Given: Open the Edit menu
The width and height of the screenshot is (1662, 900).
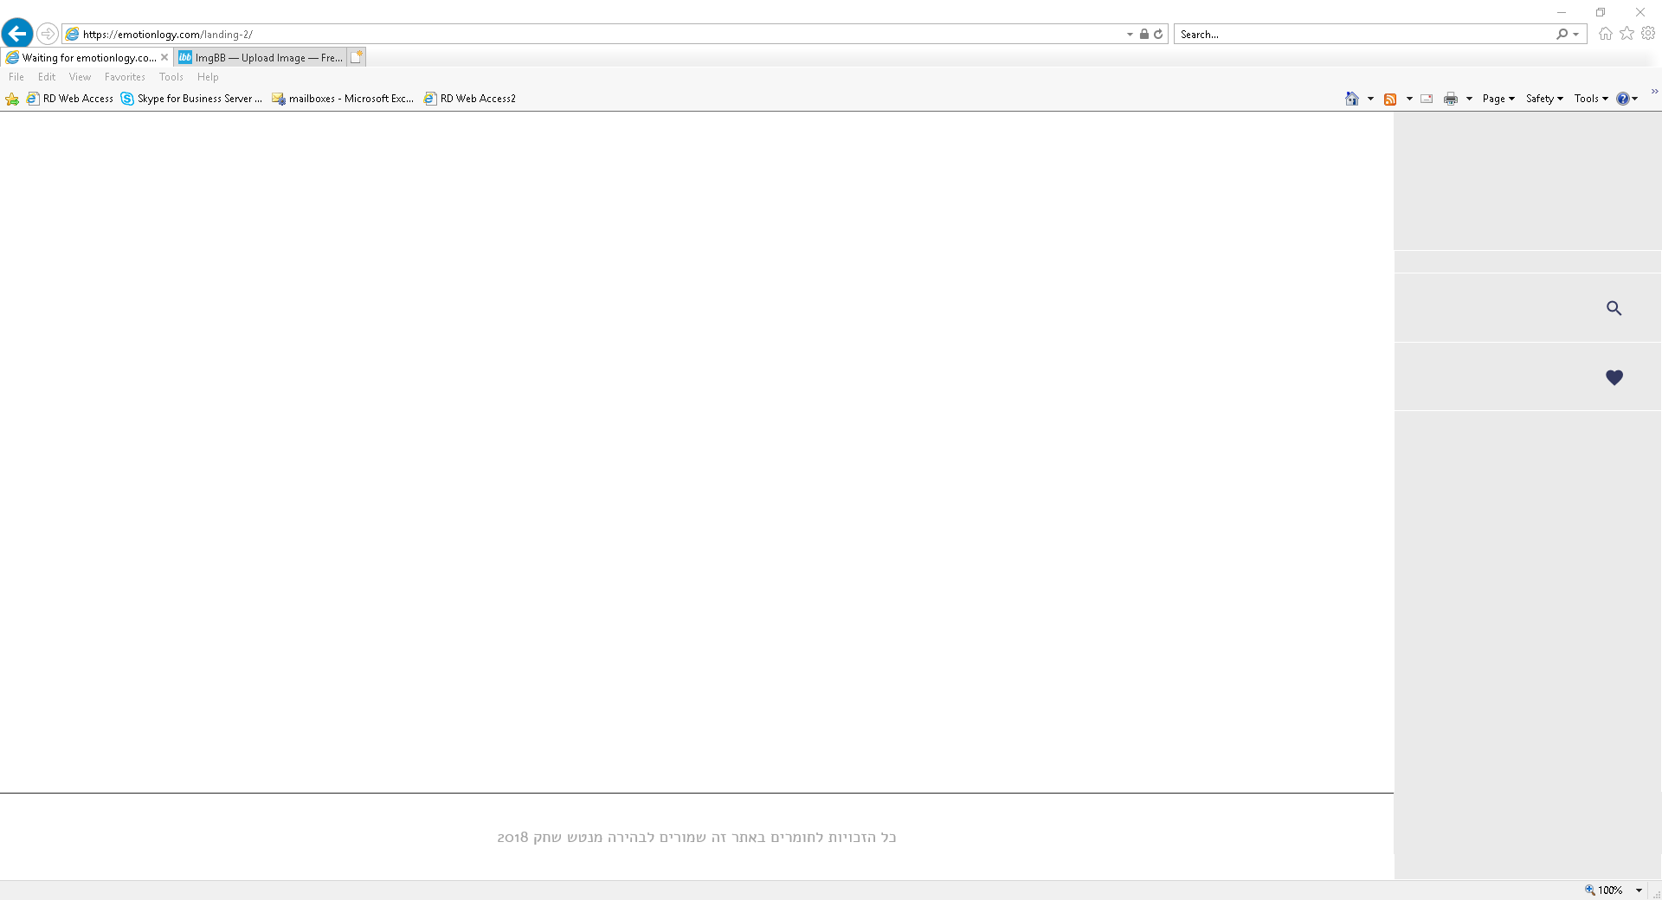Looking at the screenshot, I should [x=47, y=77].
